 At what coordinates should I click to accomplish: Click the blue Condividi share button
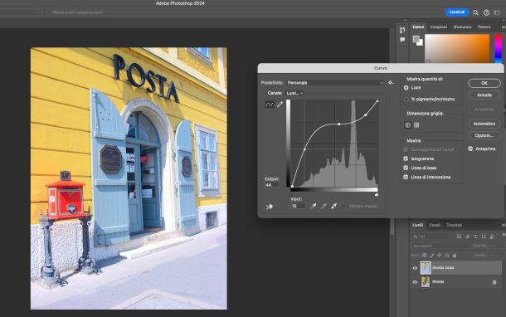[x=456, y=12]
